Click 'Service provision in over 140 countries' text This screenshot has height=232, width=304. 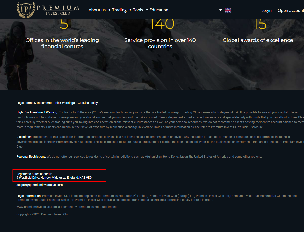pos(160,43)
